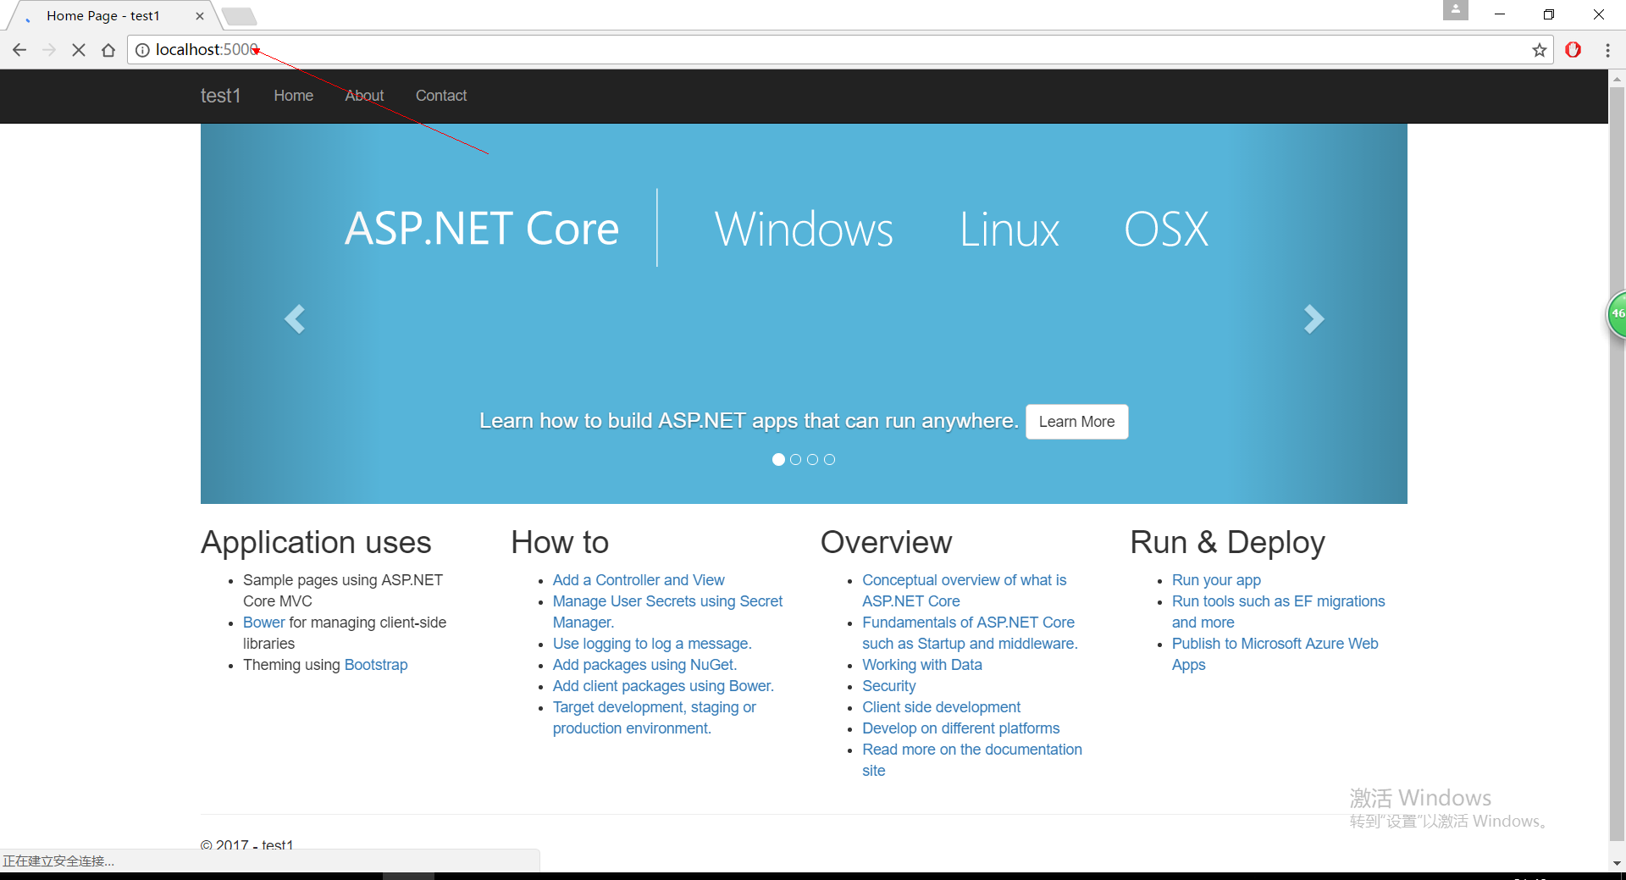
Task: Open the Security link
Action: [888, 686]
